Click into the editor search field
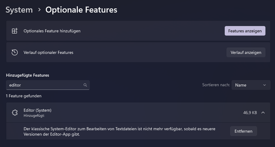This screenshot has width=275, height=147. pos(45,85)
